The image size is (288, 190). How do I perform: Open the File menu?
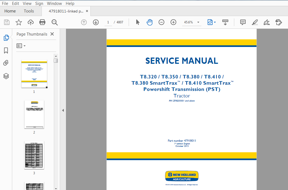[x=5, y=4]
